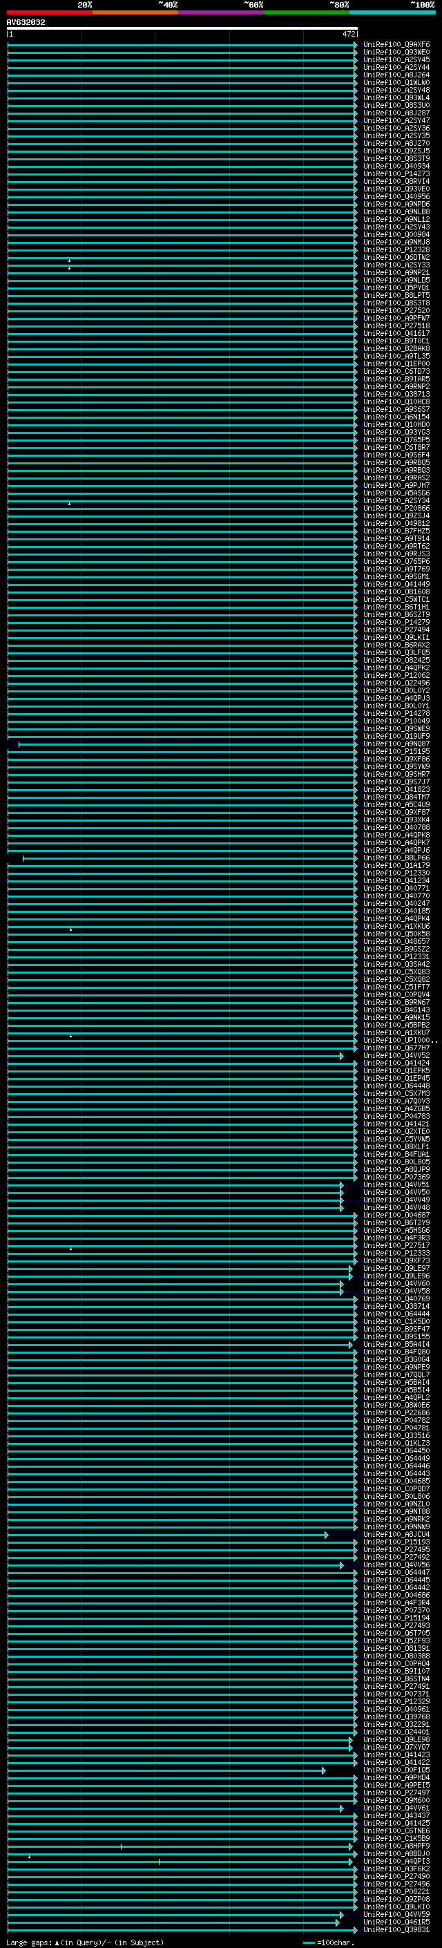This screenshot has width=442, height=1948.
Task: Open hit UniRef100_Q8RVI4
Action: point(396,182)
